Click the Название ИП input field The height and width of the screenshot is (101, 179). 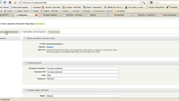click(83, 72)
